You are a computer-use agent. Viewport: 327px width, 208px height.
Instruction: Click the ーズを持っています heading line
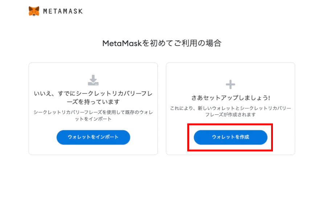coord(93,102)
